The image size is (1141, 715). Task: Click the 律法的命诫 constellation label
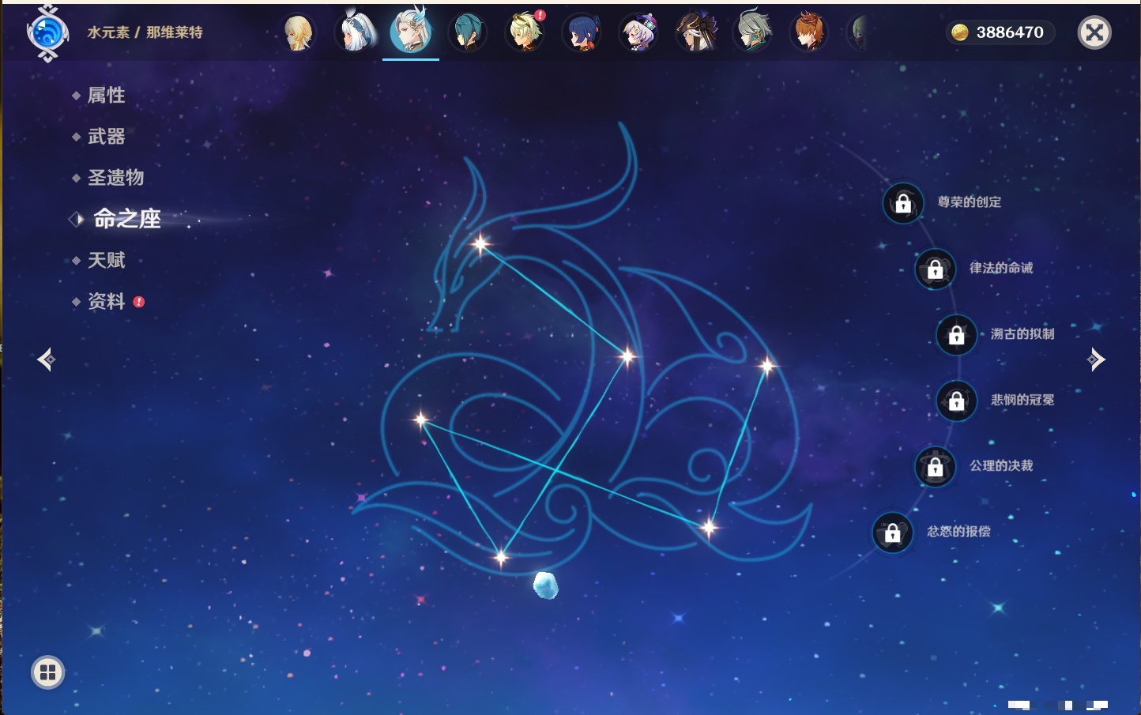coord(1000,269)
